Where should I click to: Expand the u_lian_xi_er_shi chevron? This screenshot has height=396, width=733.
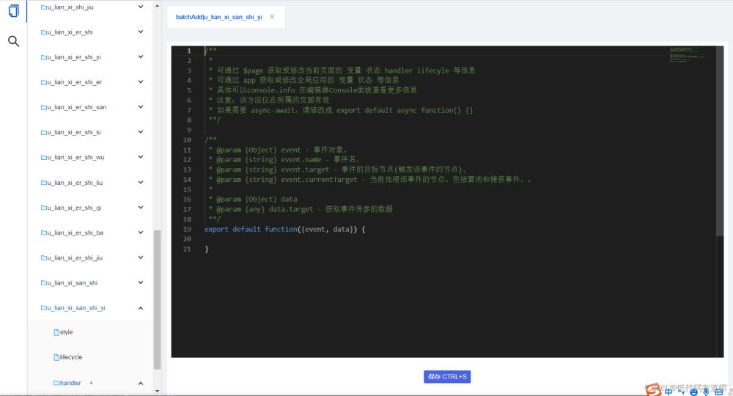tap(140, 32)
